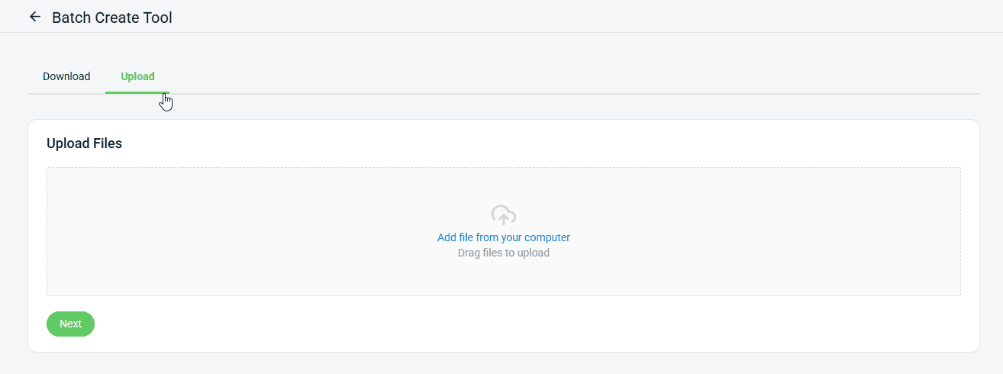Click the word 'Download' in tab bar

pos(66,76)
